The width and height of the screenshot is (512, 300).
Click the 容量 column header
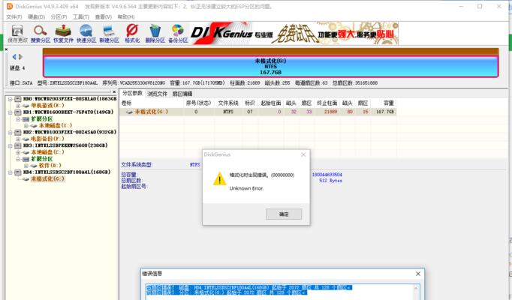(x=389, y=103)
